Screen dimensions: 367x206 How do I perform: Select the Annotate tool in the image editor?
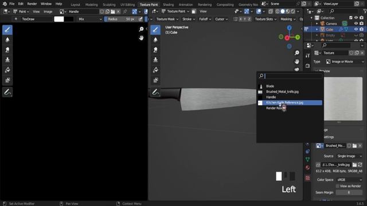point(7,92)
